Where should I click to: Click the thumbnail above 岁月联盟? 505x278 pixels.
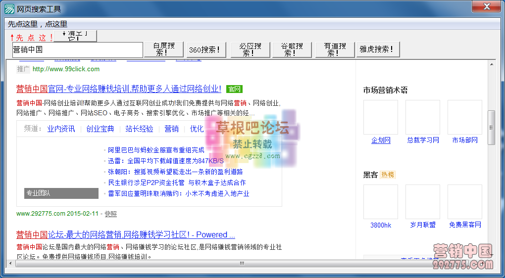click(x=423, y=202)
